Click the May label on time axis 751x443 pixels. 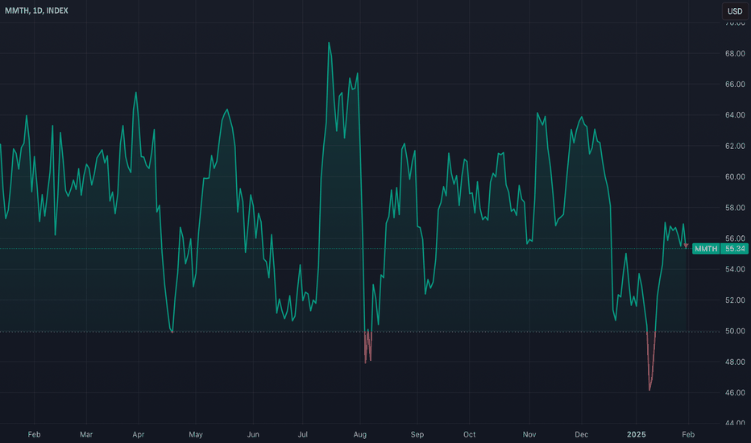[196, 434]
